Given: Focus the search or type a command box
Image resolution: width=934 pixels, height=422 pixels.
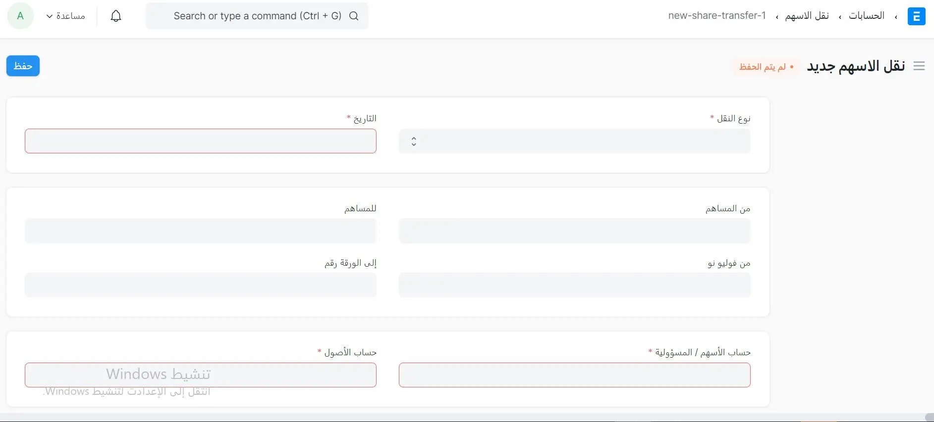Looking at the screenshot, I should tap(257, 16).
